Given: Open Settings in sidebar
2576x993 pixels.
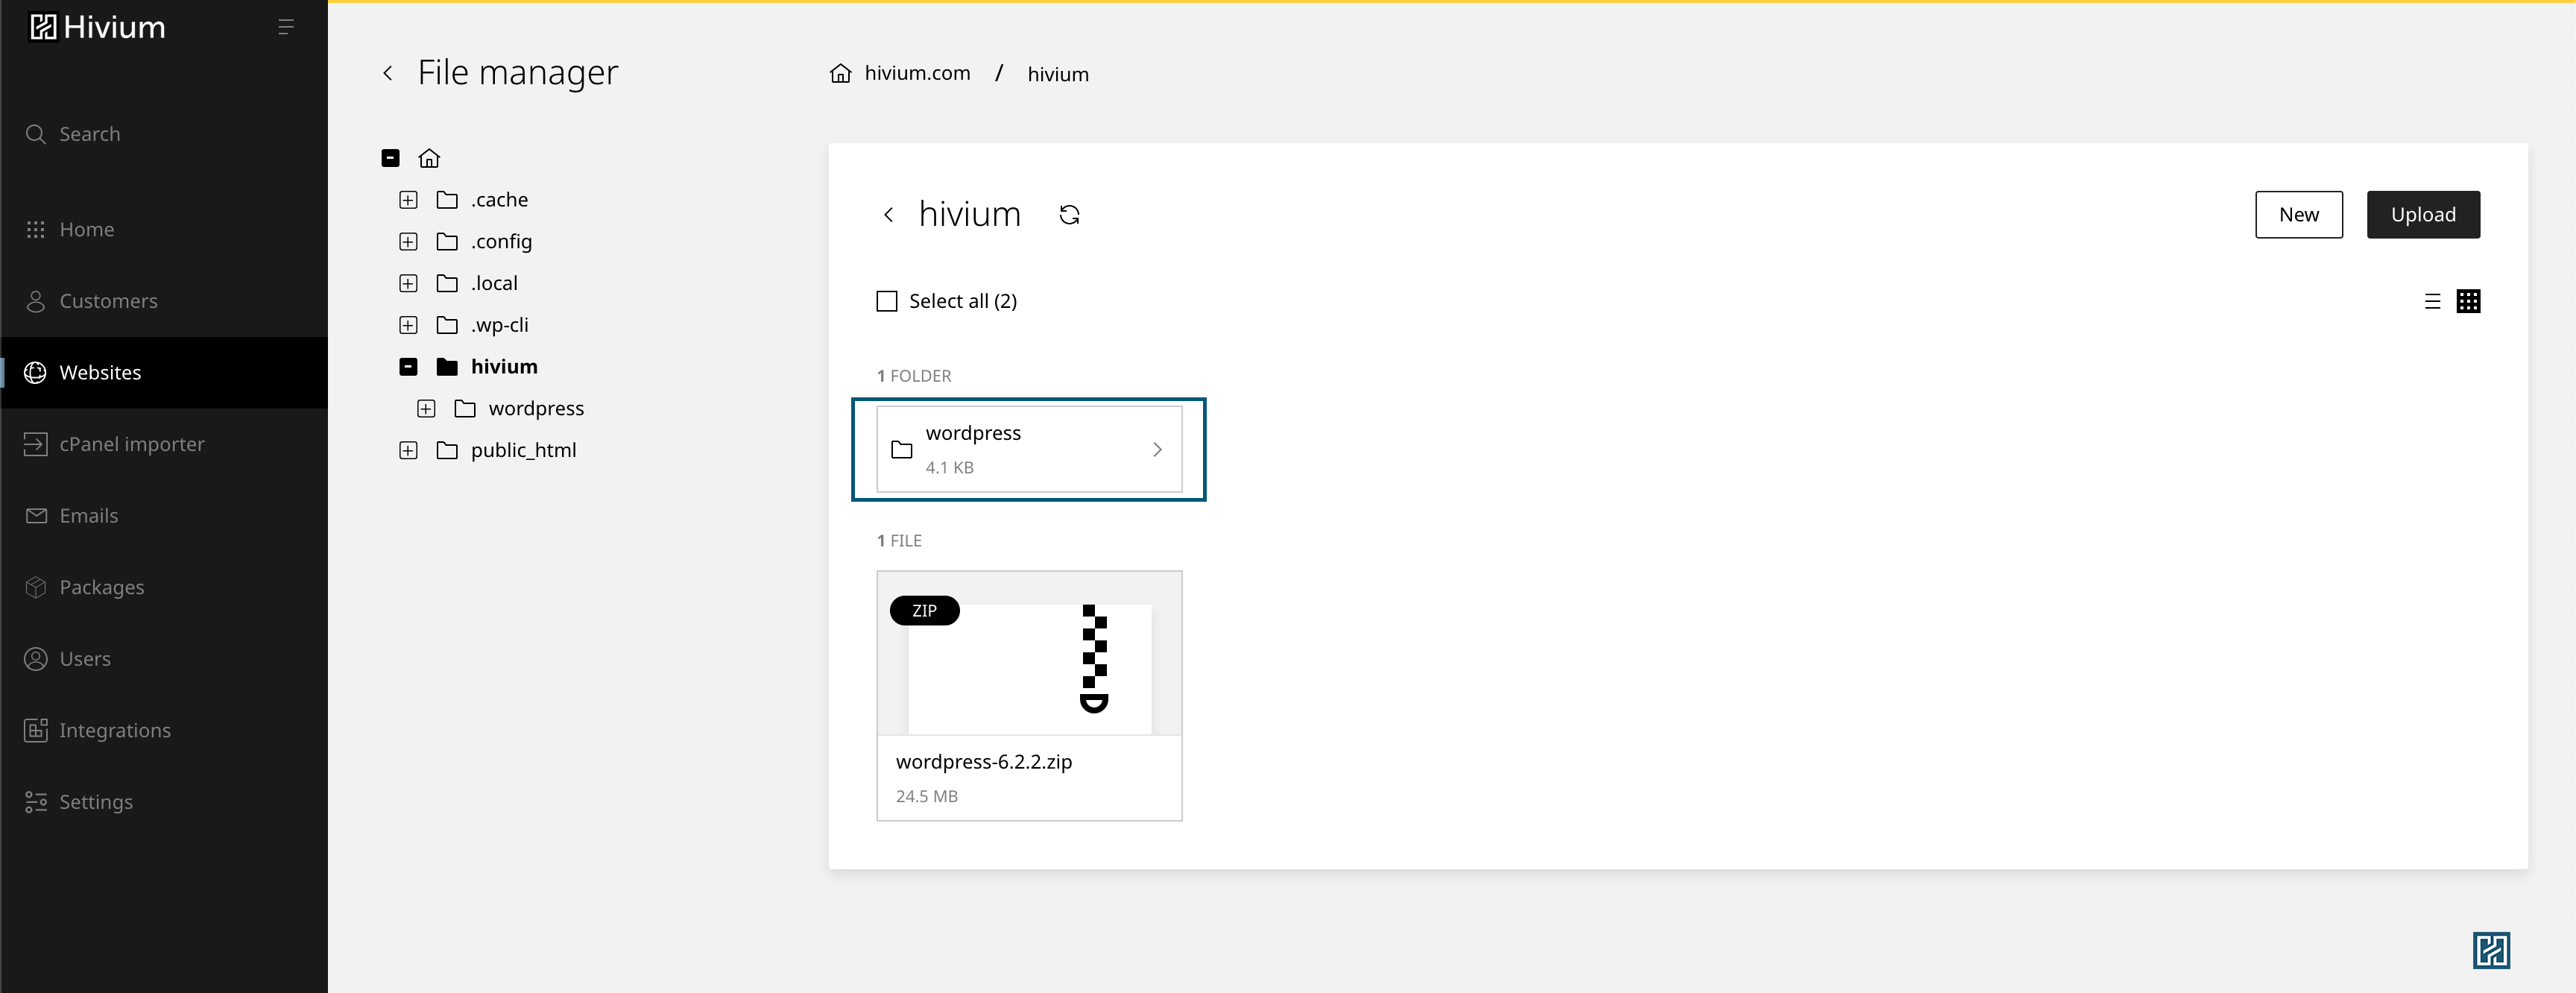Looking at the screenshot, I should point(164,801).
